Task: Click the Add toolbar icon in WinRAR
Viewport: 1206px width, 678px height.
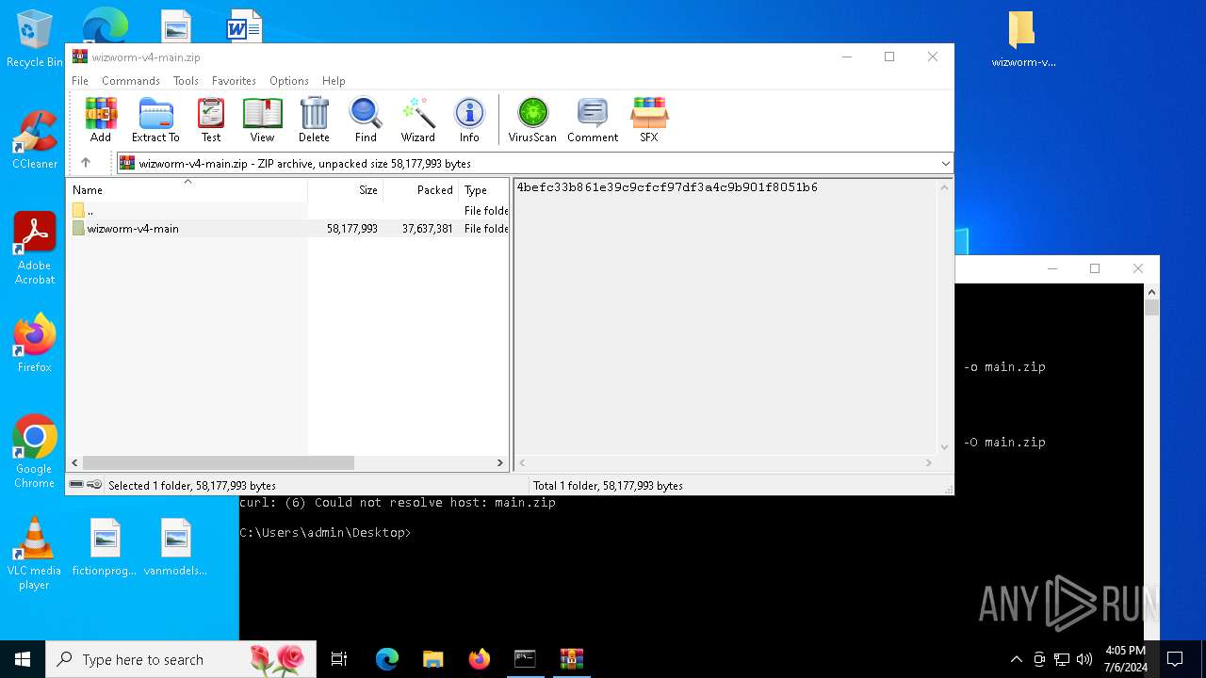Action: coord(101,120)
